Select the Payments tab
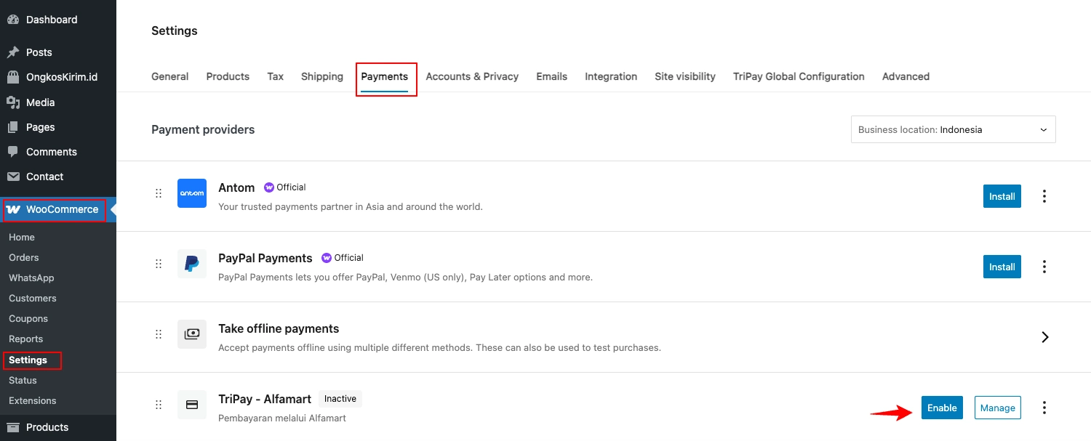 385,76
